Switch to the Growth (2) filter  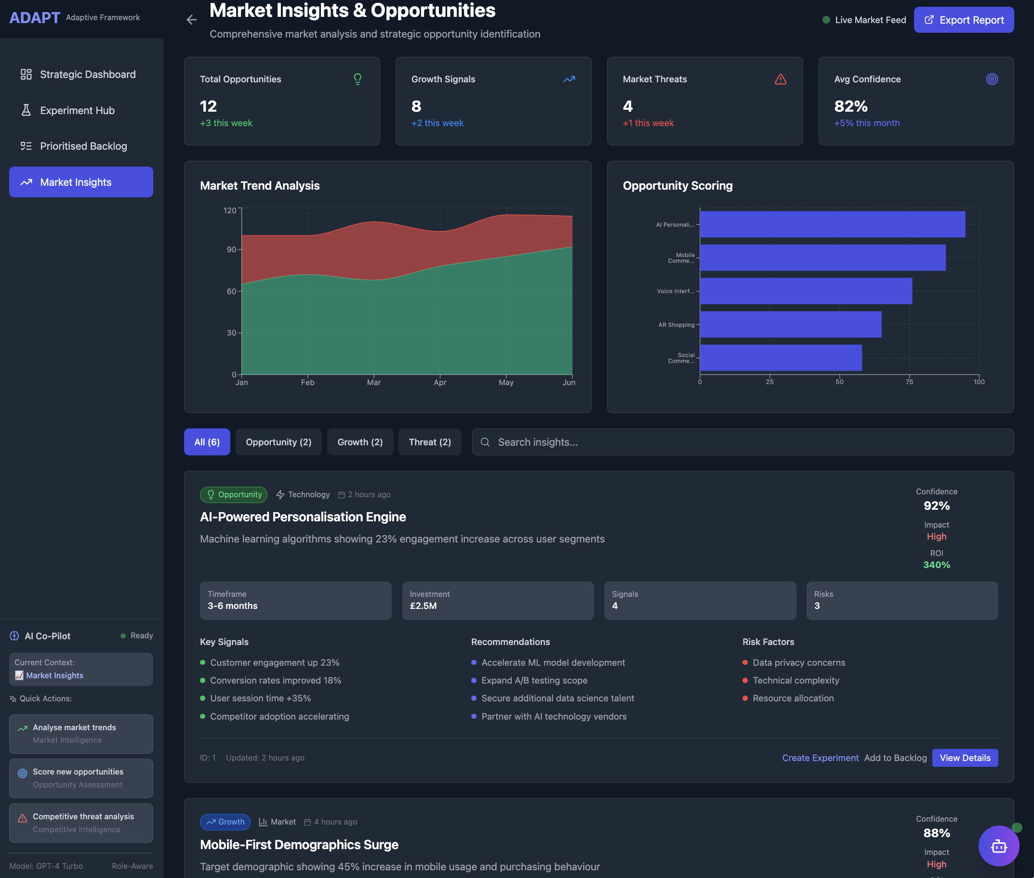pos(360,442)
